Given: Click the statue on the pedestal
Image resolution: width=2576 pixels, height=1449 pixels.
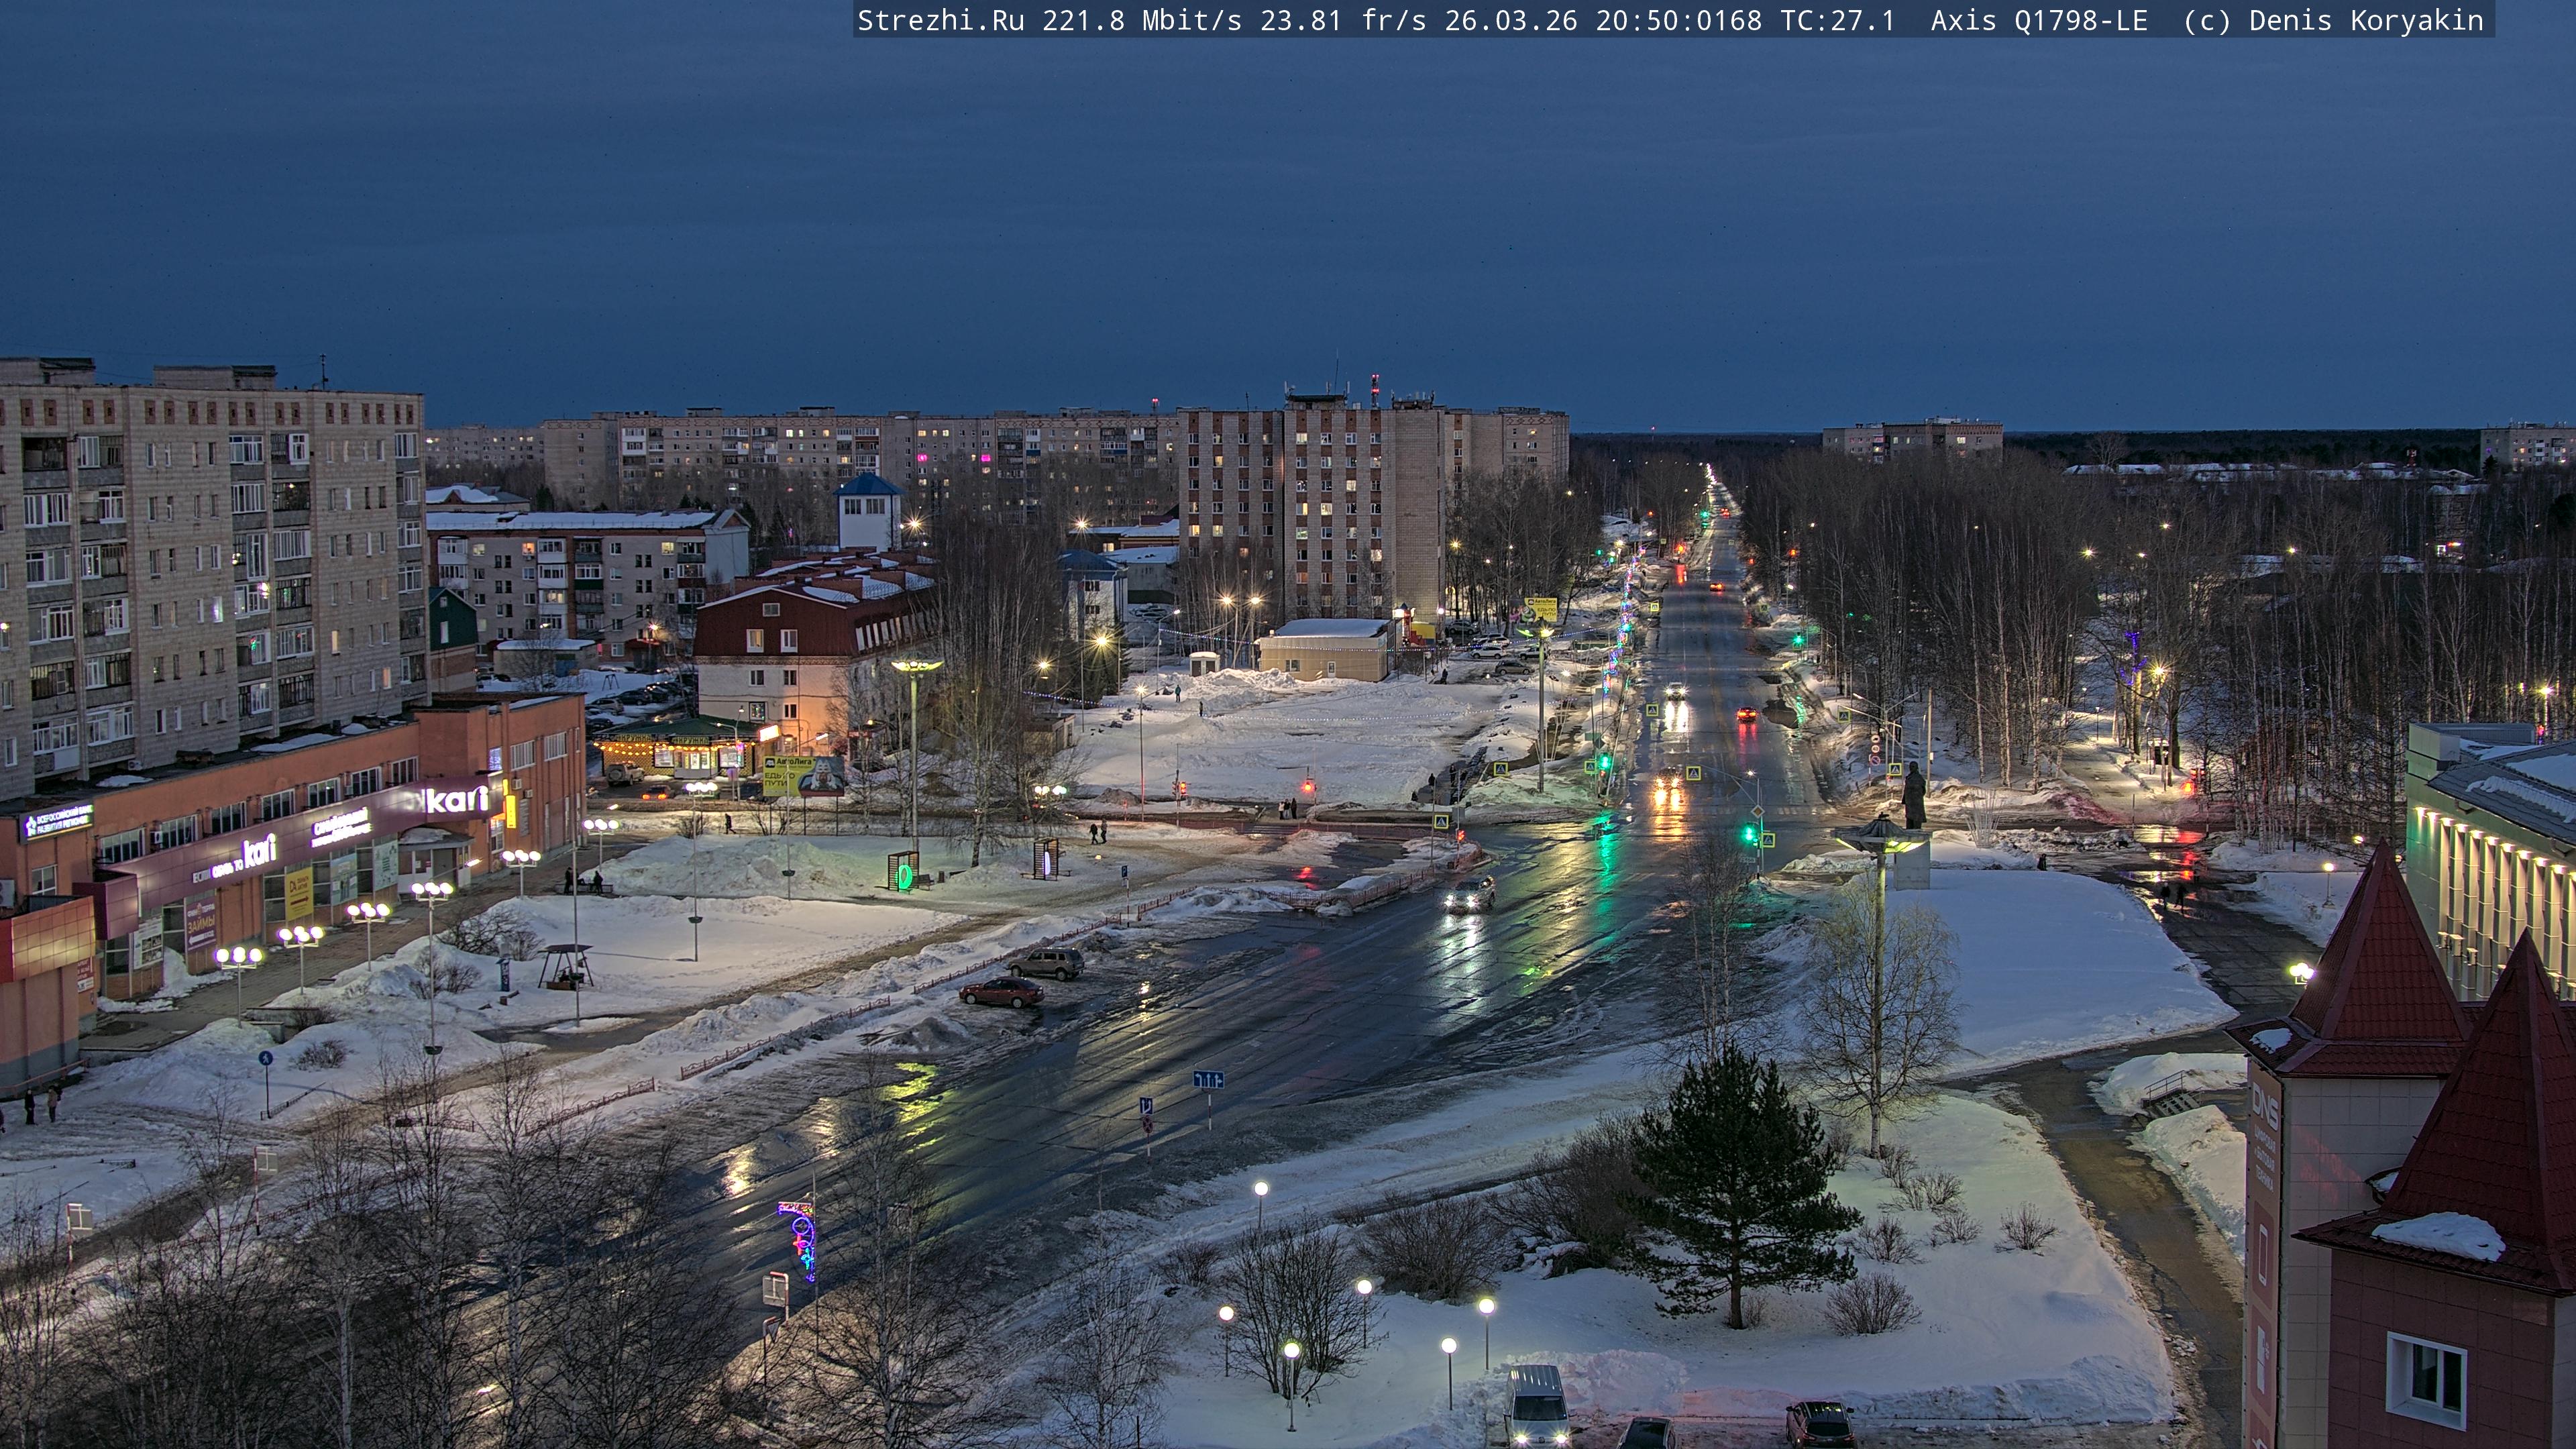Looking at the screenshot, I should (x=1913, y=796).
